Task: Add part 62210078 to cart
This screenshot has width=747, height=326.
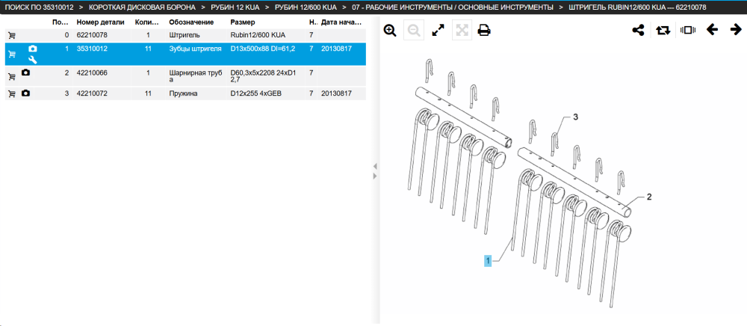Action: (x=12, y=35)
